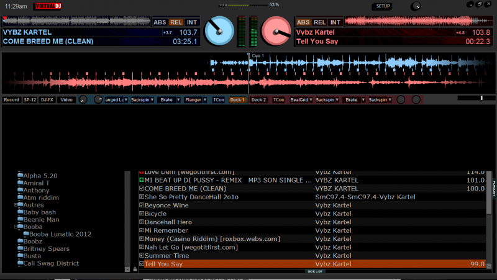The height and width of the screenshot is (280, 497).
Task: Expand the Autres folder tree node
Action: [x=16, y=204]
